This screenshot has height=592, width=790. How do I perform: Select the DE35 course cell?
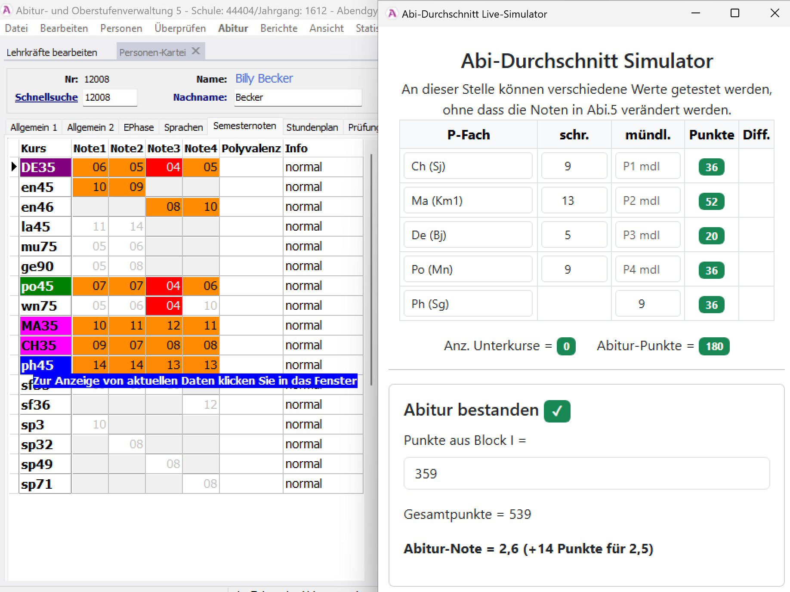[x=45, y=167]
